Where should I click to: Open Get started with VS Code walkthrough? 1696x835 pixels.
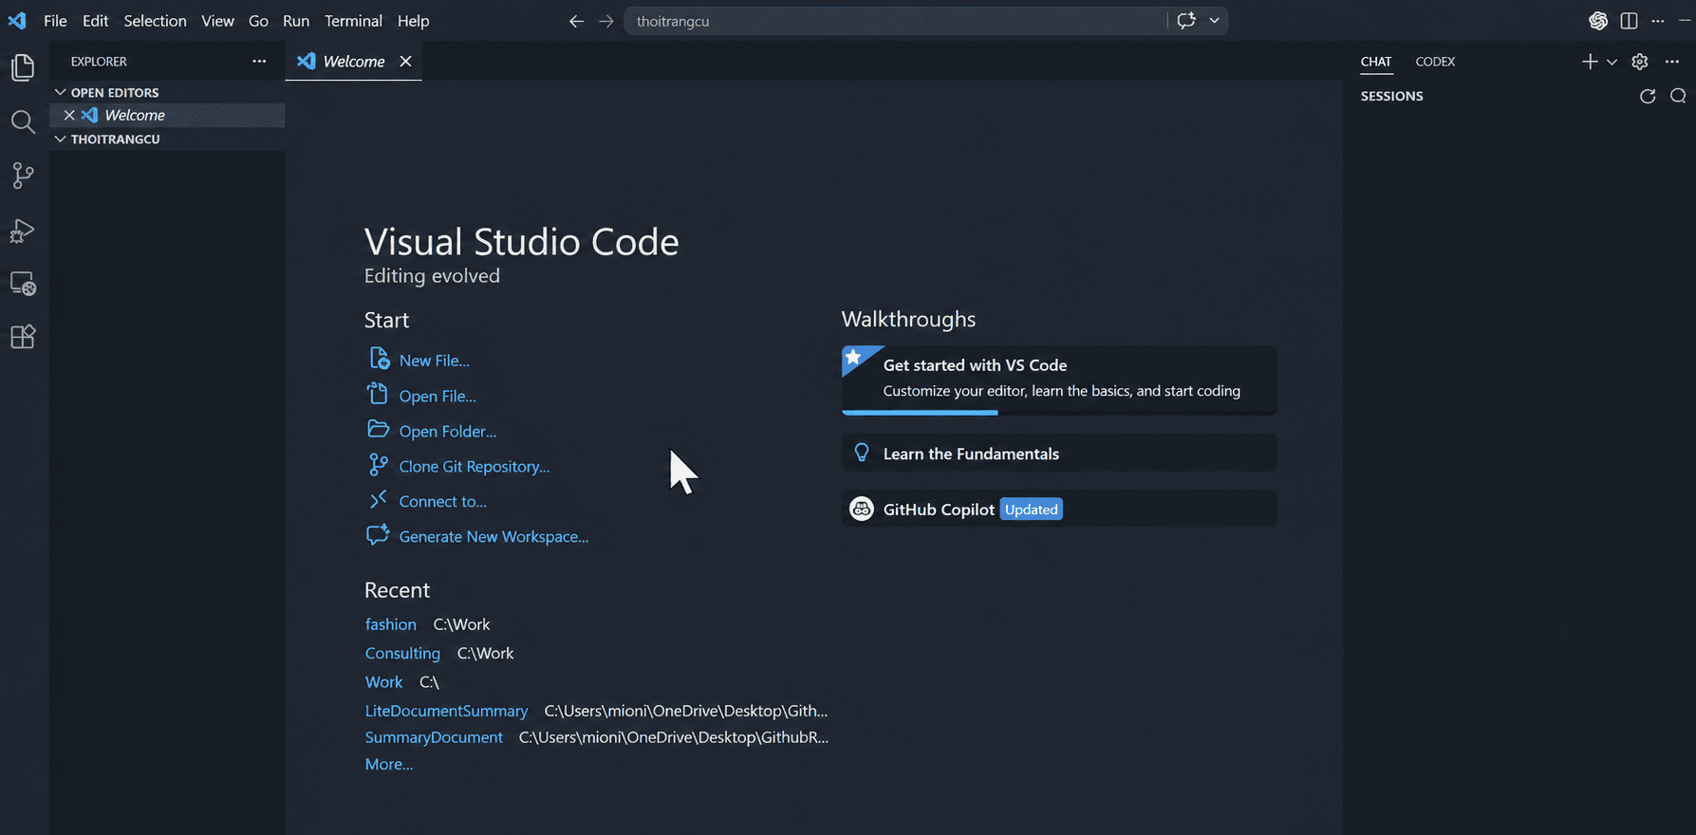tap(1059, 380)
